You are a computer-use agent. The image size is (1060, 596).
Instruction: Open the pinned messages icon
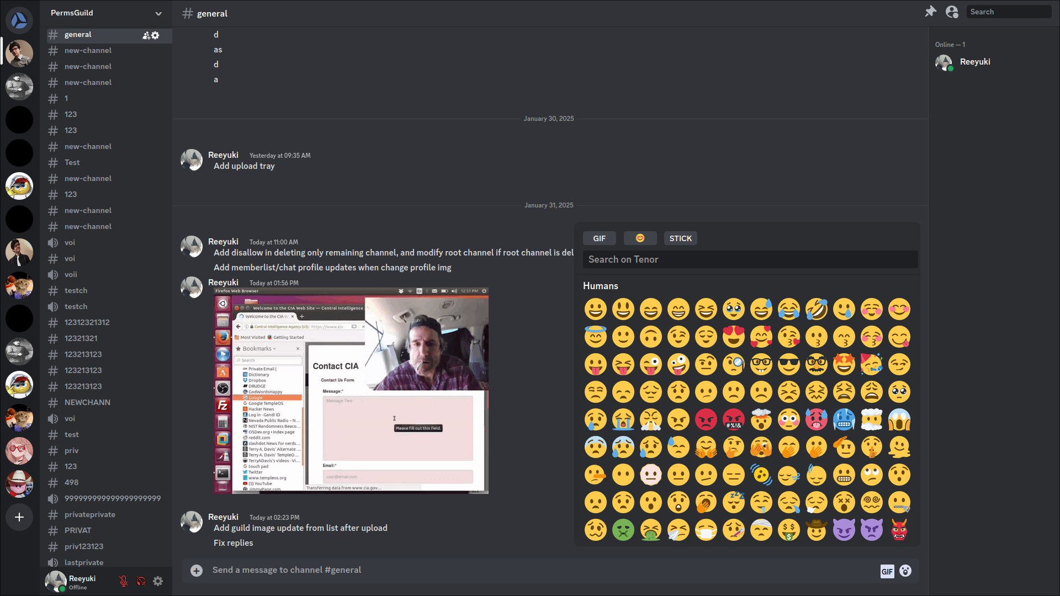931,11
